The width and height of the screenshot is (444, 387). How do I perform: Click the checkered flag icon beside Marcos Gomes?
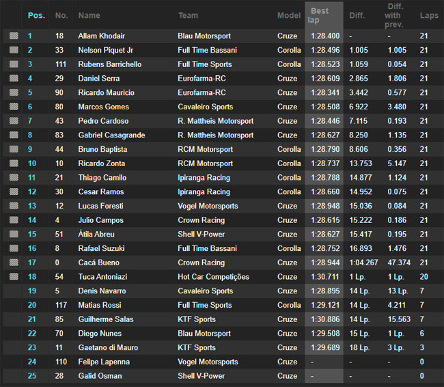(14, 107)
